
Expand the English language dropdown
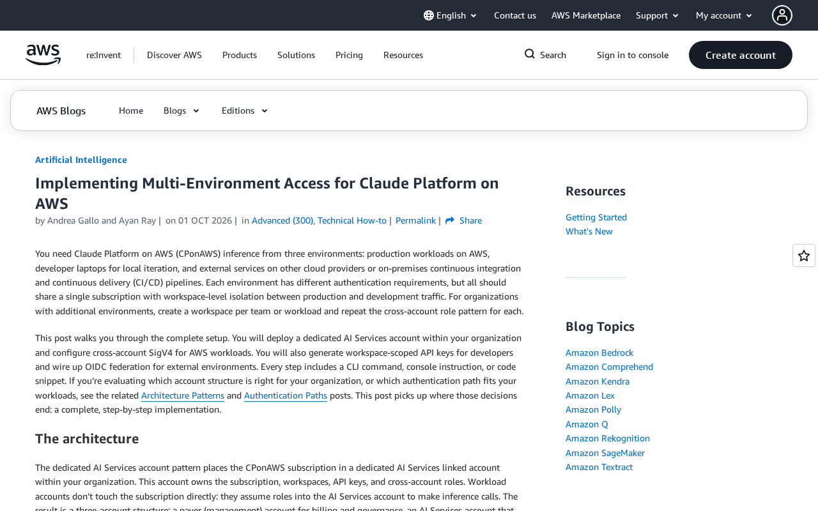(x=451, y=15)
